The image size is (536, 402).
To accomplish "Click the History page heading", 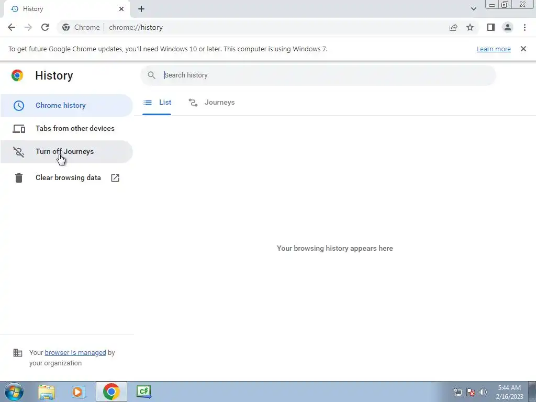I will (x=54, y=75).
